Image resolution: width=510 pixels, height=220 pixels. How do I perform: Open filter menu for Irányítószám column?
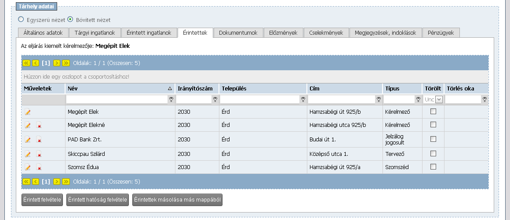coord(215,99)
